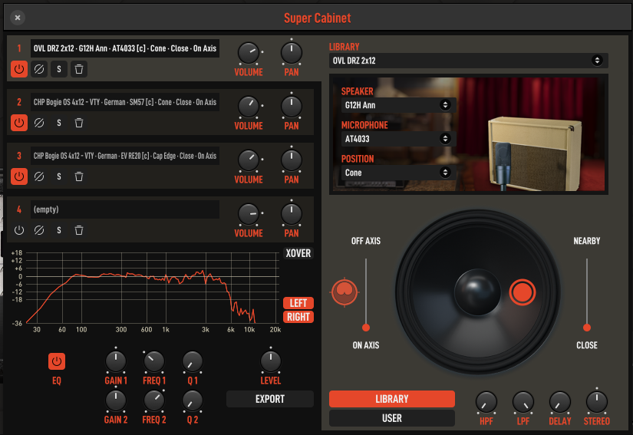The image size is (633, 435).
Task: Click the microphone capsule orientation icon
Action: [345, 292]
